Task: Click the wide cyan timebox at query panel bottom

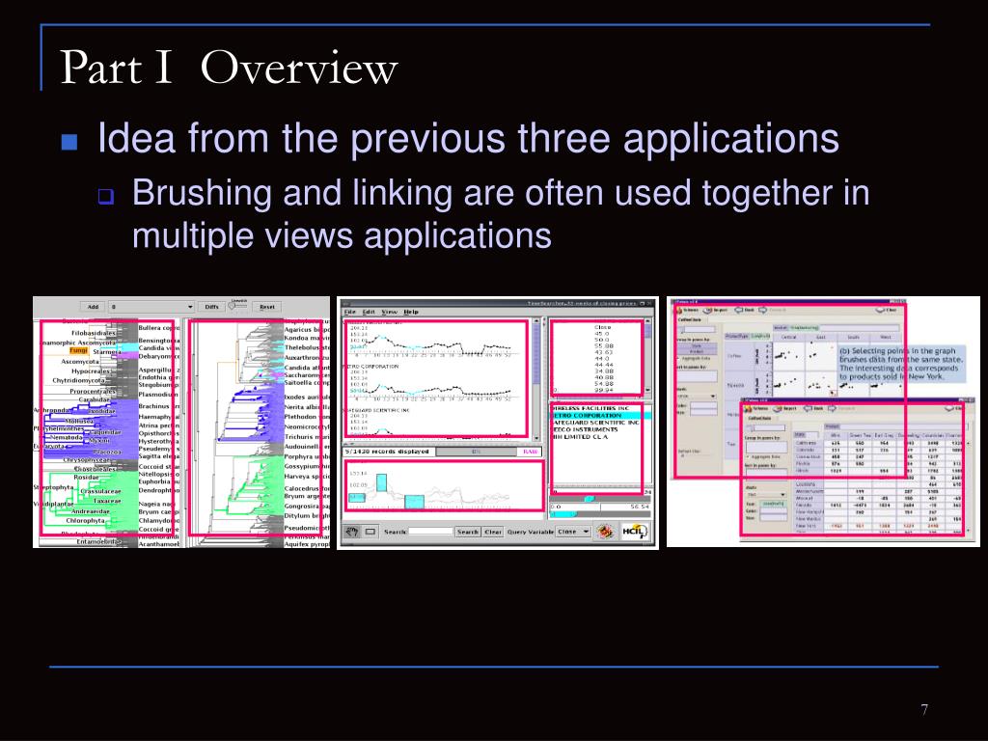Action: [x=414, y=502]
